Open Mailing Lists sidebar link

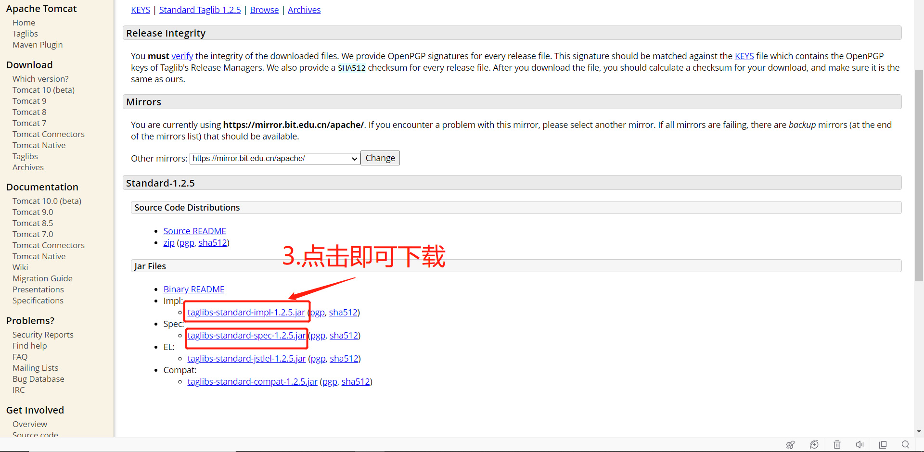pyautogui.click(x=35, y=368)
